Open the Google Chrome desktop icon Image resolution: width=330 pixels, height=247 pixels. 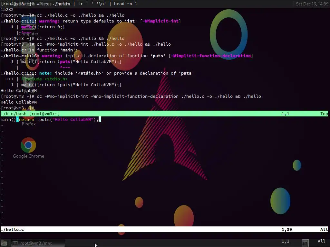pyautogui.click(x=28, y=145)
